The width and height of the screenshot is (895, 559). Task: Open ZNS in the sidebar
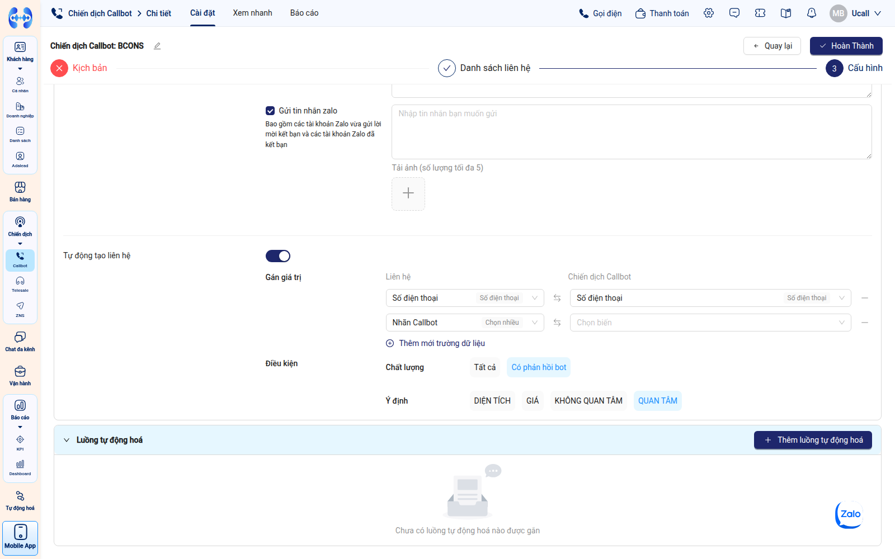[20, 309]
